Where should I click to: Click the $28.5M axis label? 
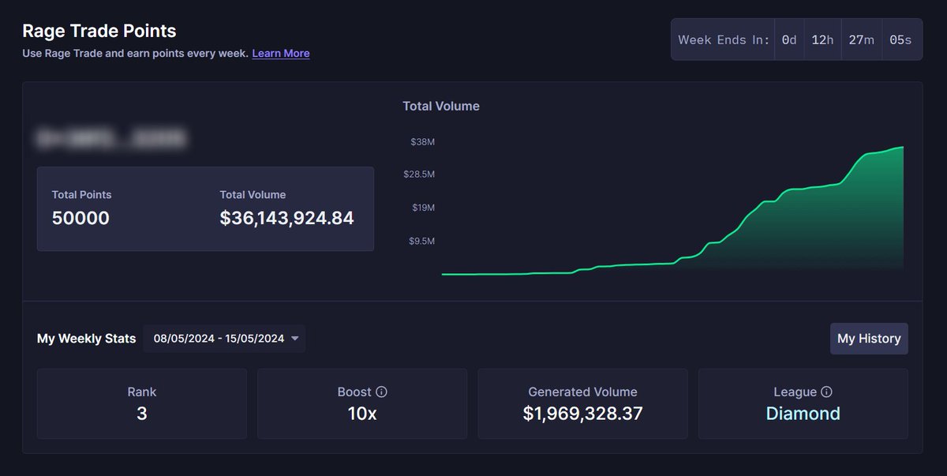click(x=418, y=174)
